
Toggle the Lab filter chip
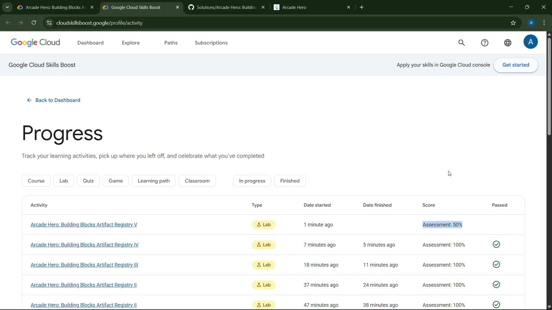pyautogui.click(x=64, y=181)
